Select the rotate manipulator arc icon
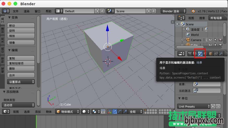 [x=120, y=112]
